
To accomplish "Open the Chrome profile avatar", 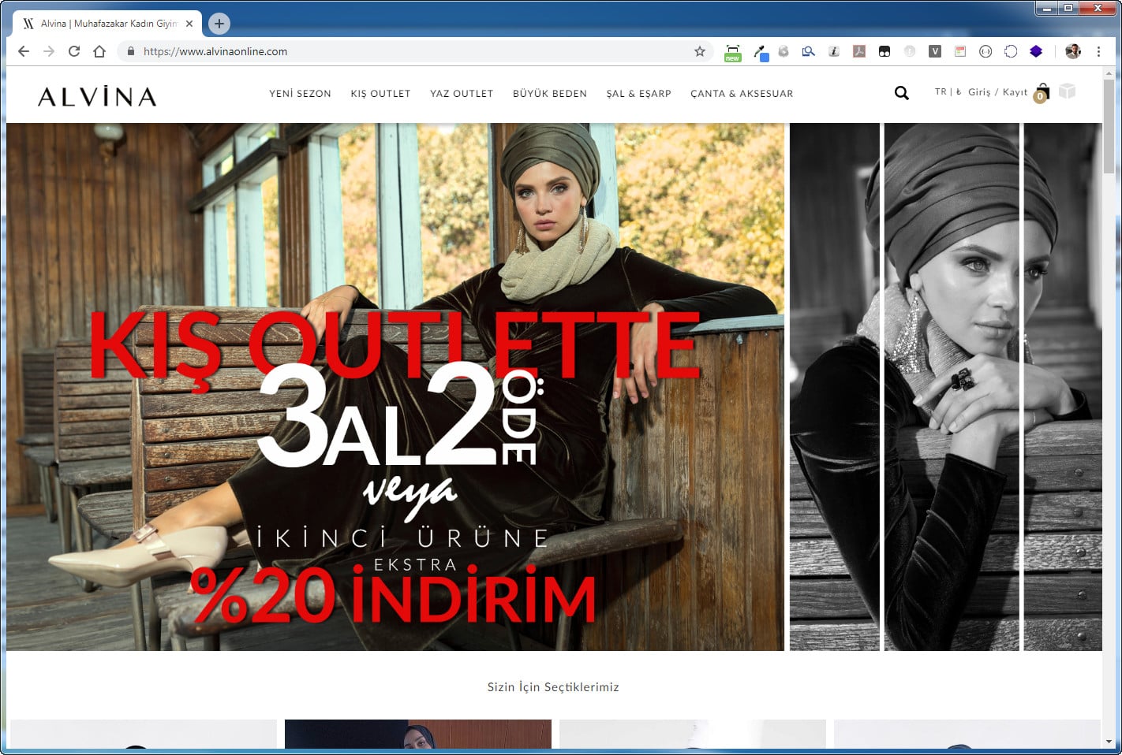I will [1072, 51].
